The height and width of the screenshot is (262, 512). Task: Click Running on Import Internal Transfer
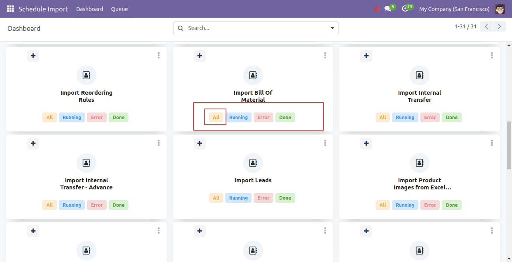405,118
